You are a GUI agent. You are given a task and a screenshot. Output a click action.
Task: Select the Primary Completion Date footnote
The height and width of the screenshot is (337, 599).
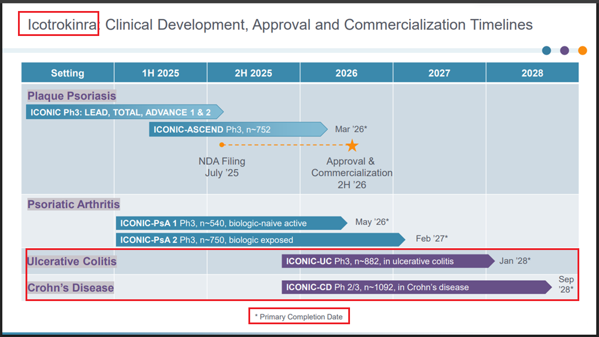(299, 317)
